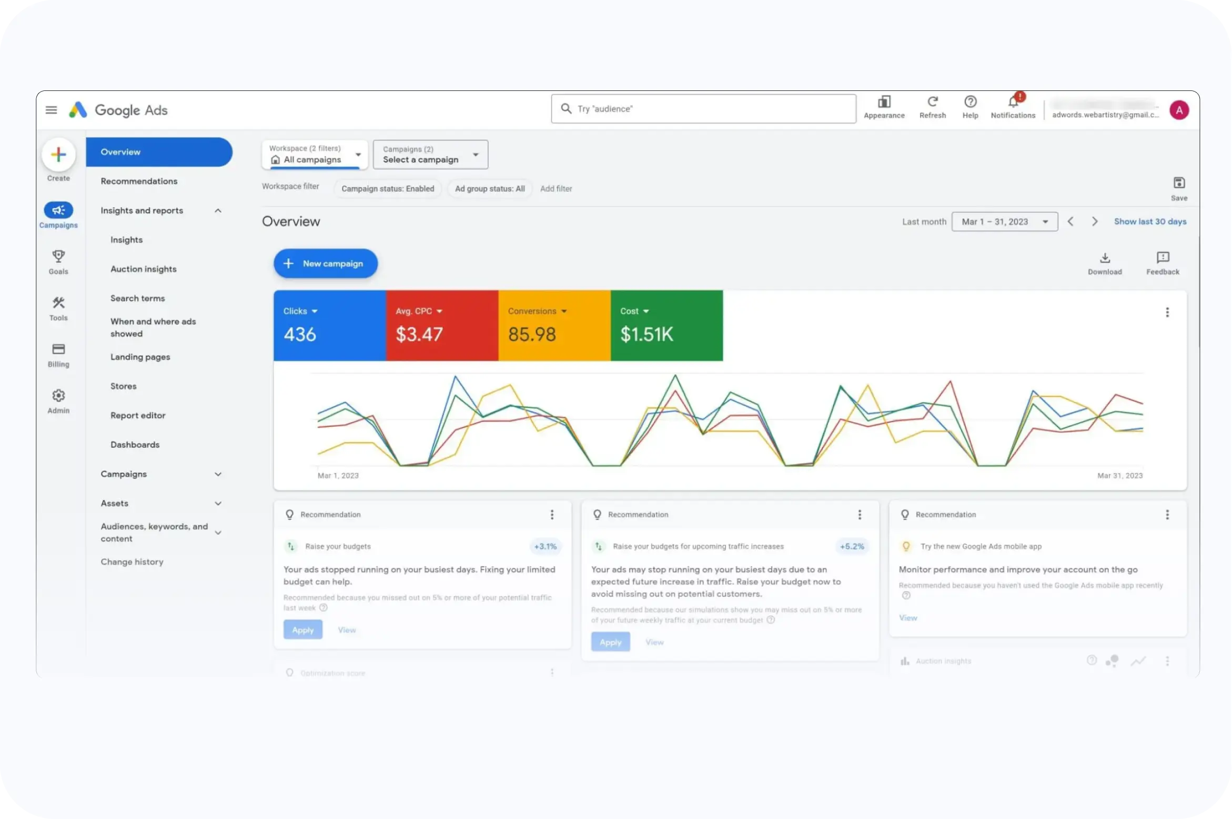Open the Admin gear icon
The height and width of the screenshot is (819, 1232).
[x=58, y=396]
